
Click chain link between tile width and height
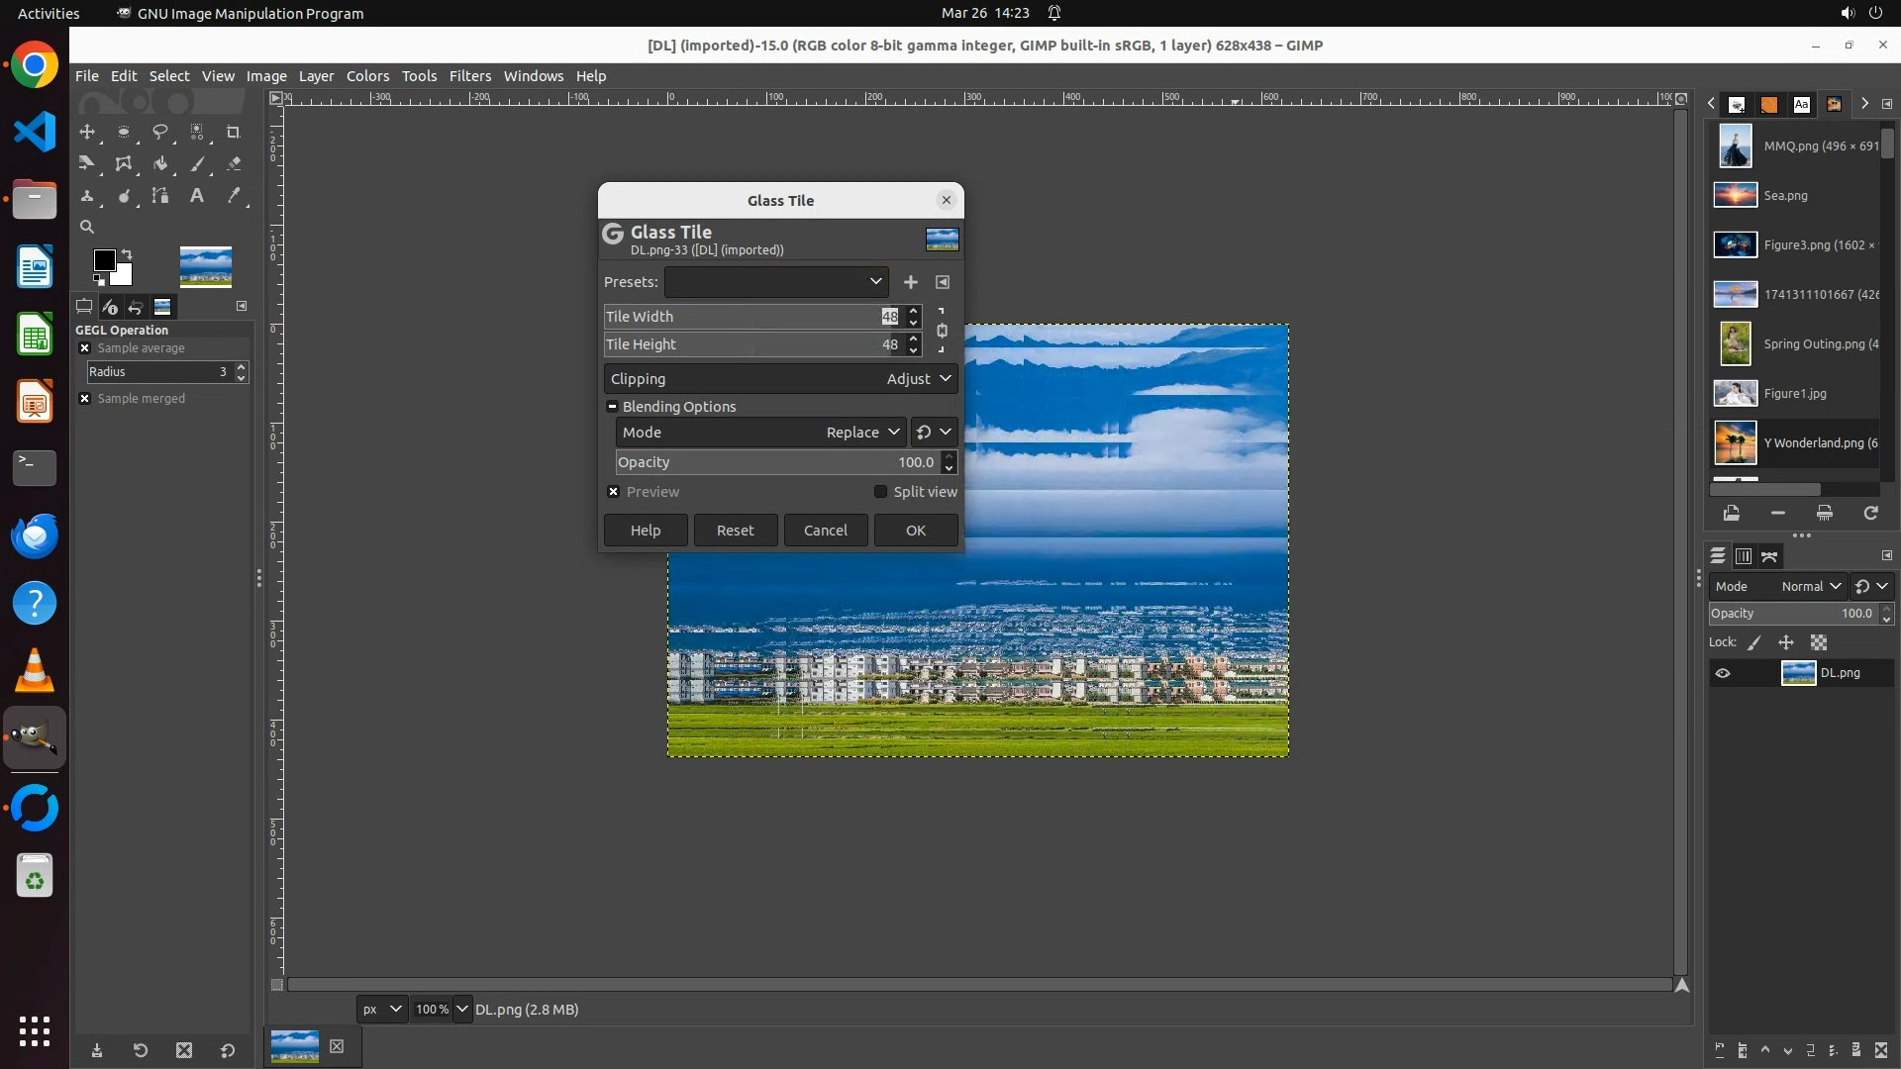942,331
